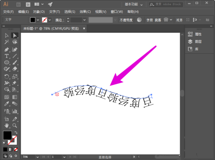Select the Column Graph tool
Screen dimensions: 215x160
pyautogui.click(x=15, y=111)
